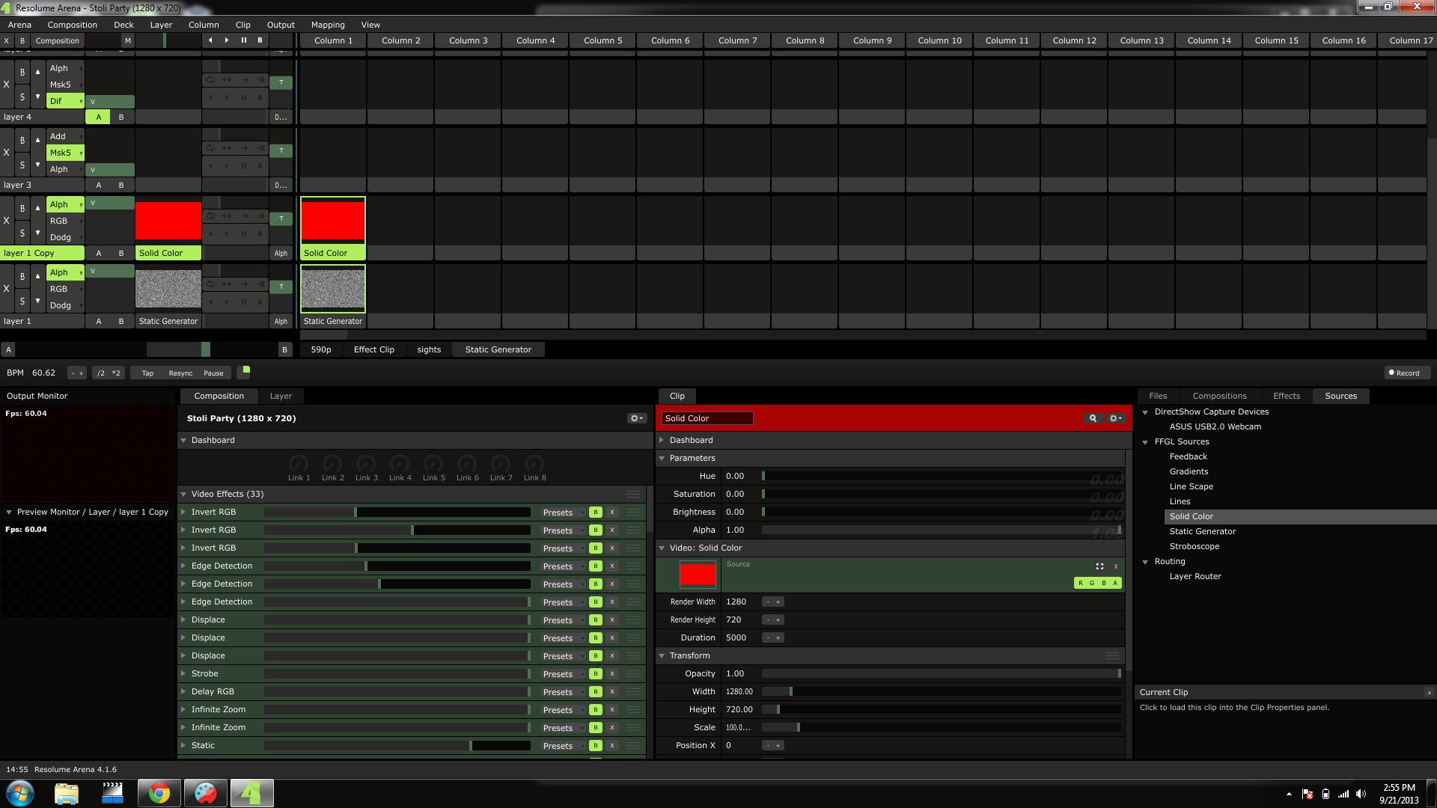Adjust the Hue slider in Parameters

tap(939, 476)
